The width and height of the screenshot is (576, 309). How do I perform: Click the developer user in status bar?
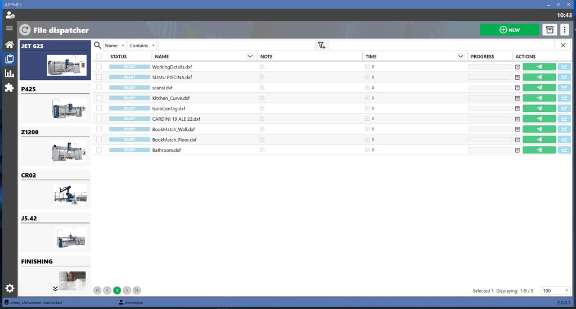tap(131, 302)
